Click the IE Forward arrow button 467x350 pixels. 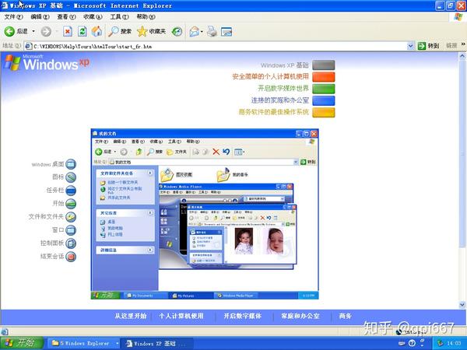46,31
